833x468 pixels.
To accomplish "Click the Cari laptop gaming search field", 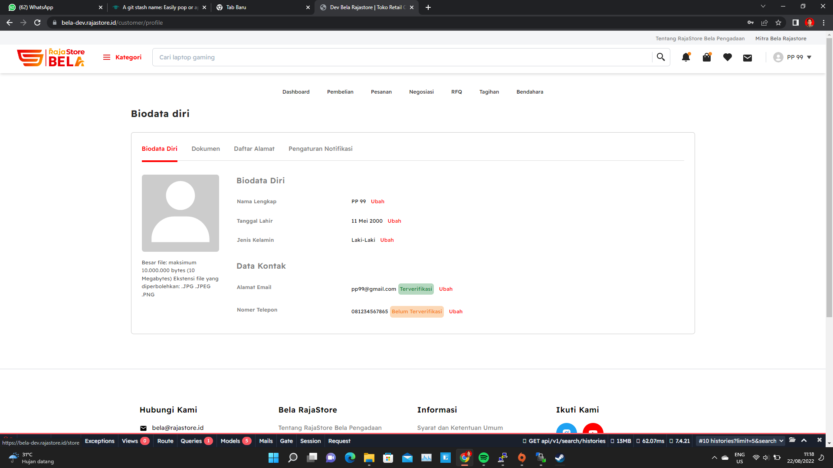I will pyautogui.click(x=401, y=57).
